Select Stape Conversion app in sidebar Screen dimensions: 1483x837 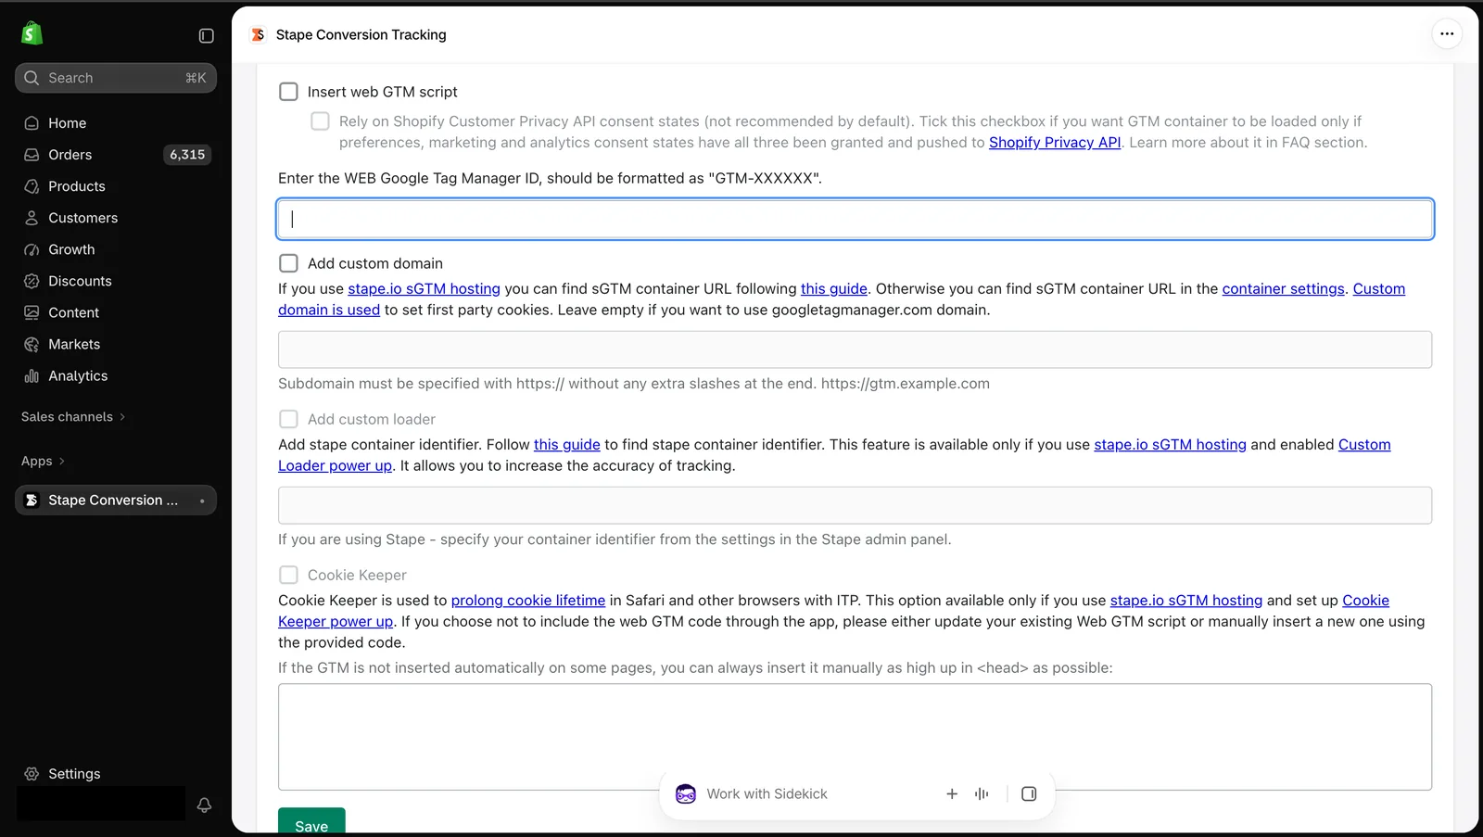116,501
